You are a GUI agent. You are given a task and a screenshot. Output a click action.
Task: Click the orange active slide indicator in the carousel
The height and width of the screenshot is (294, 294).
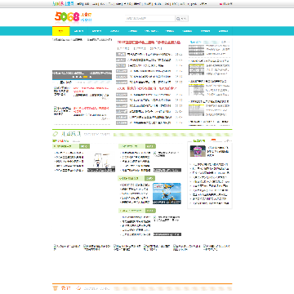click(85, 77)
